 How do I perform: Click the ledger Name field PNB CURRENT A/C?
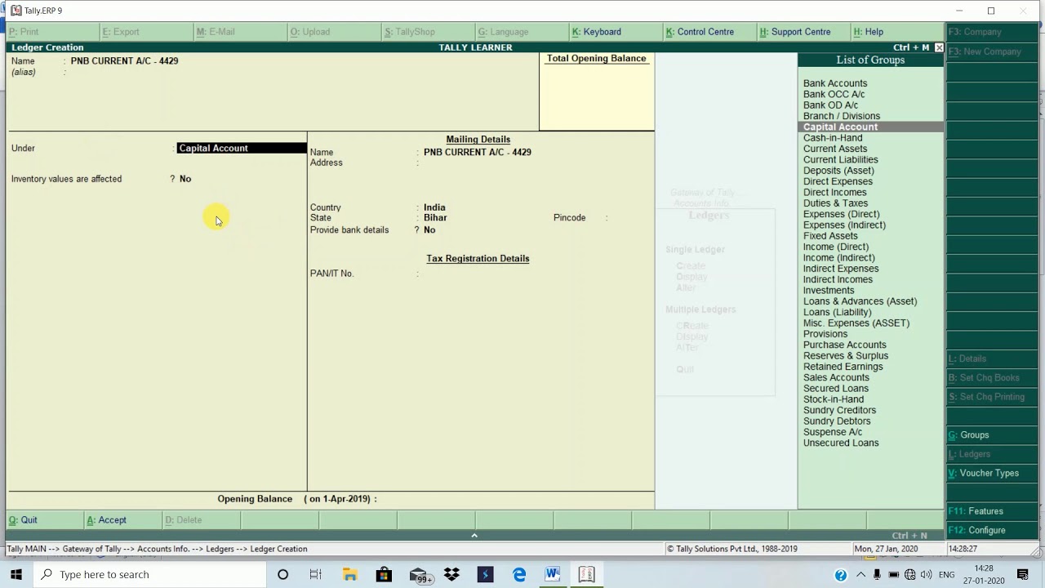[x=124, y=61]
